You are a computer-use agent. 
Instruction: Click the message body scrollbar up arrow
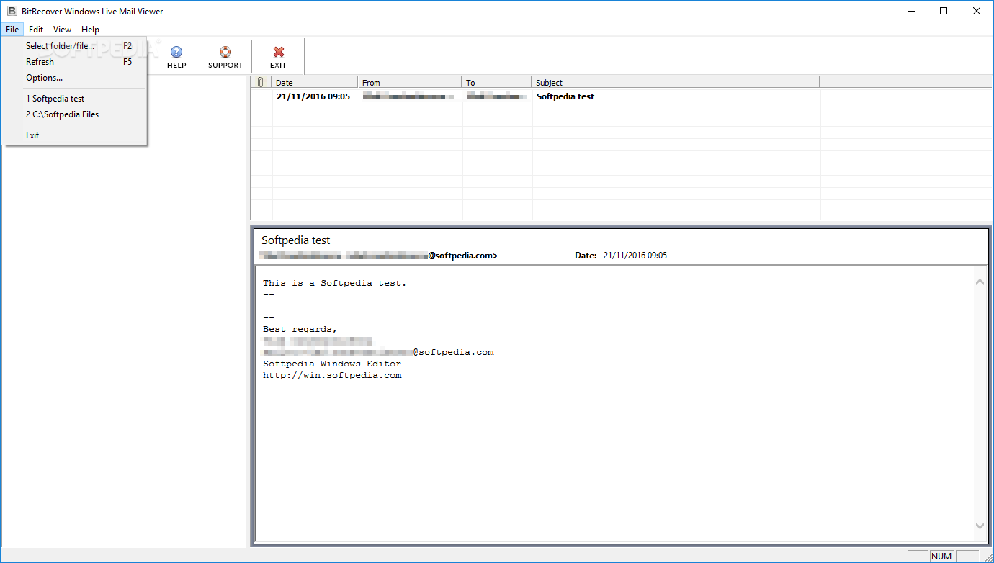coord(980,281)
